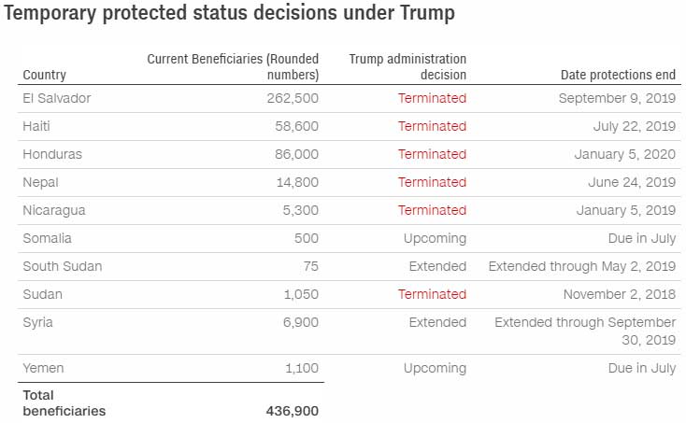Click the Country column header
Viewport: 686px width, 423px height.
click(x=44, y=75)
